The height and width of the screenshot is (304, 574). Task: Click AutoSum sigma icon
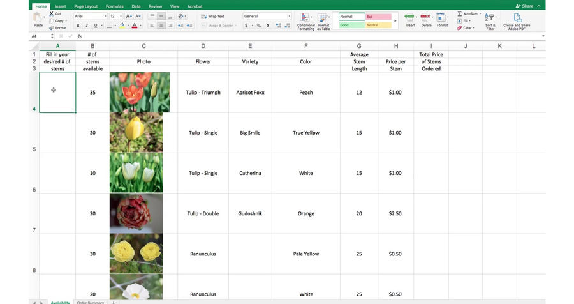[x=460, y=13]
